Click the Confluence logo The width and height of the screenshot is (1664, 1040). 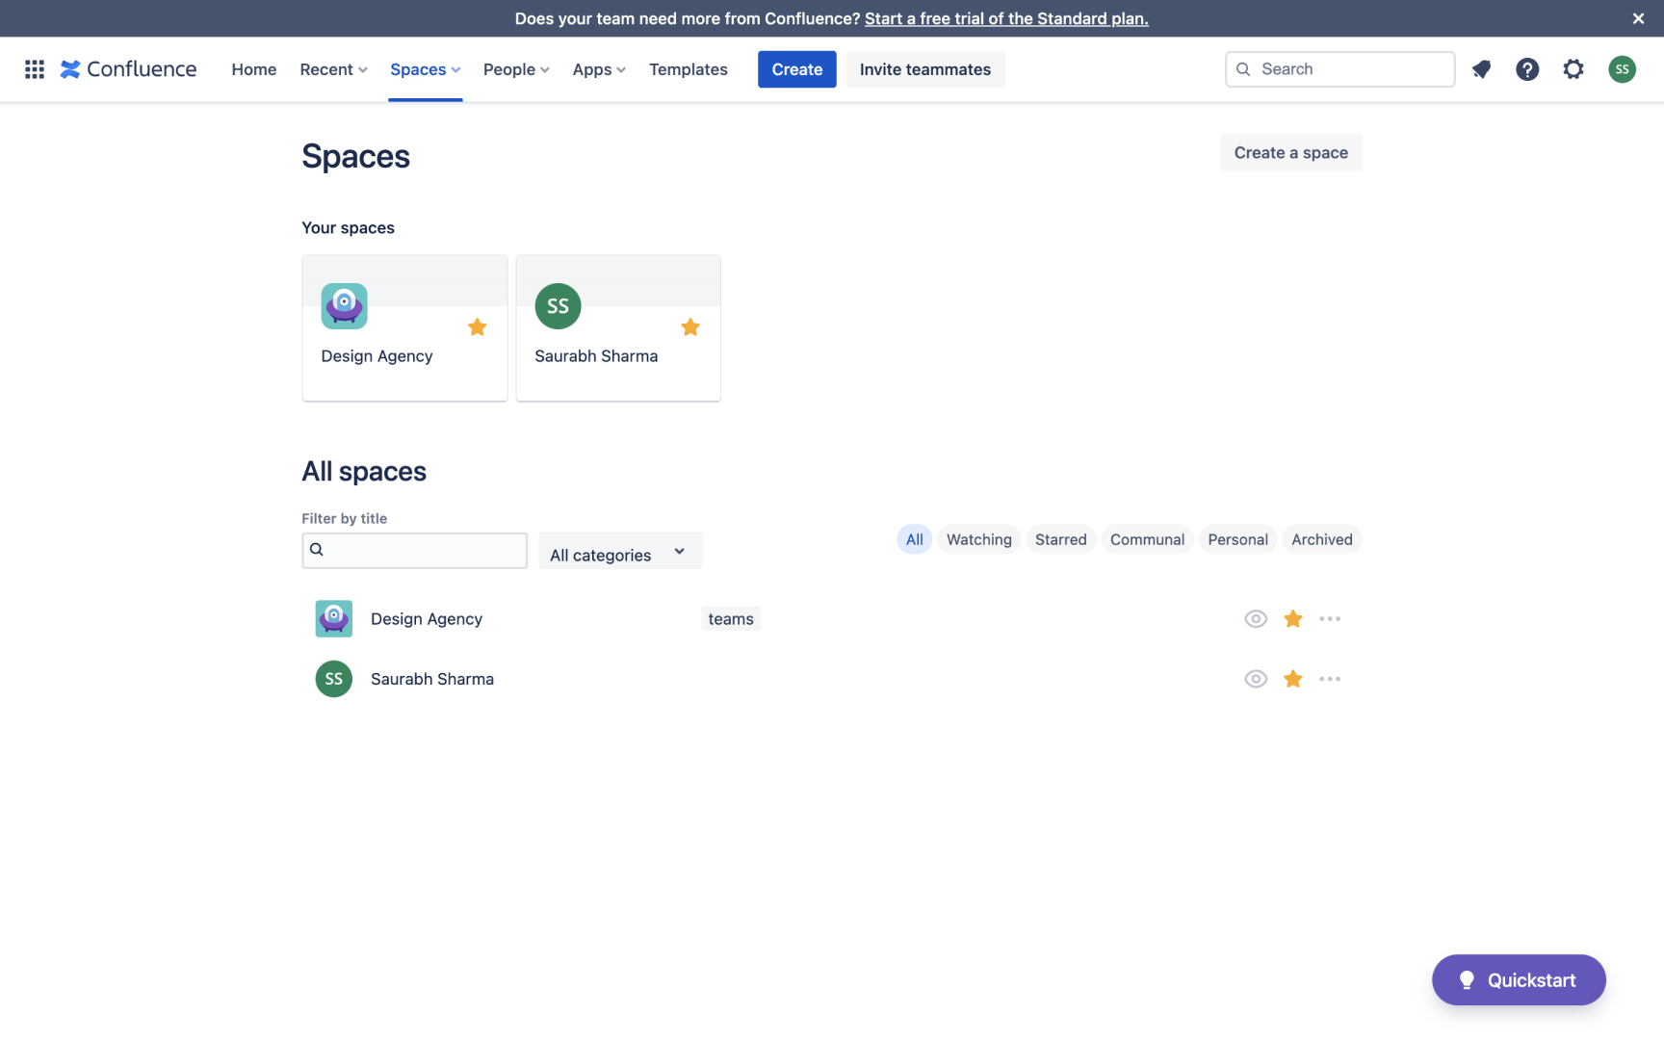coord(128,69)
